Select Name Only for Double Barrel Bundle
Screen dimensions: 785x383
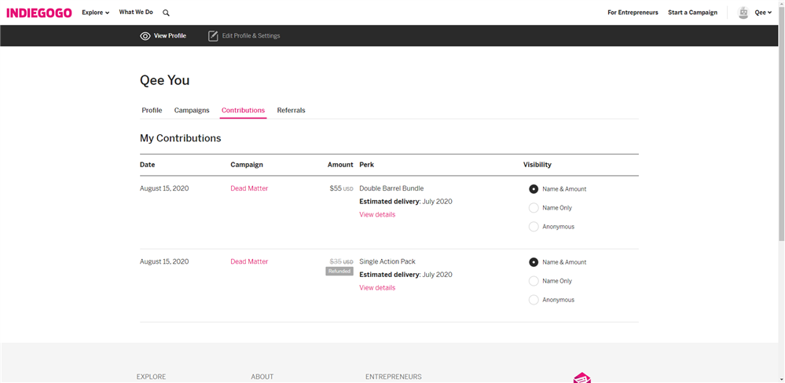[534, 208]
